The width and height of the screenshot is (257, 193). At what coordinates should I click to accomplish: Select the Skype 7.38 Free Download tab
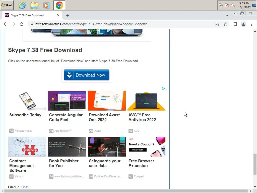click(32, 15)
